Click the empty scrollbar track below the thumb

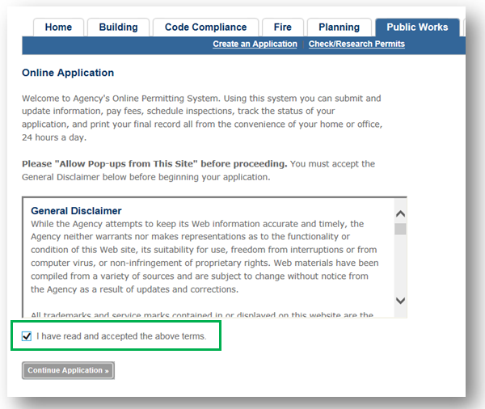400,267
